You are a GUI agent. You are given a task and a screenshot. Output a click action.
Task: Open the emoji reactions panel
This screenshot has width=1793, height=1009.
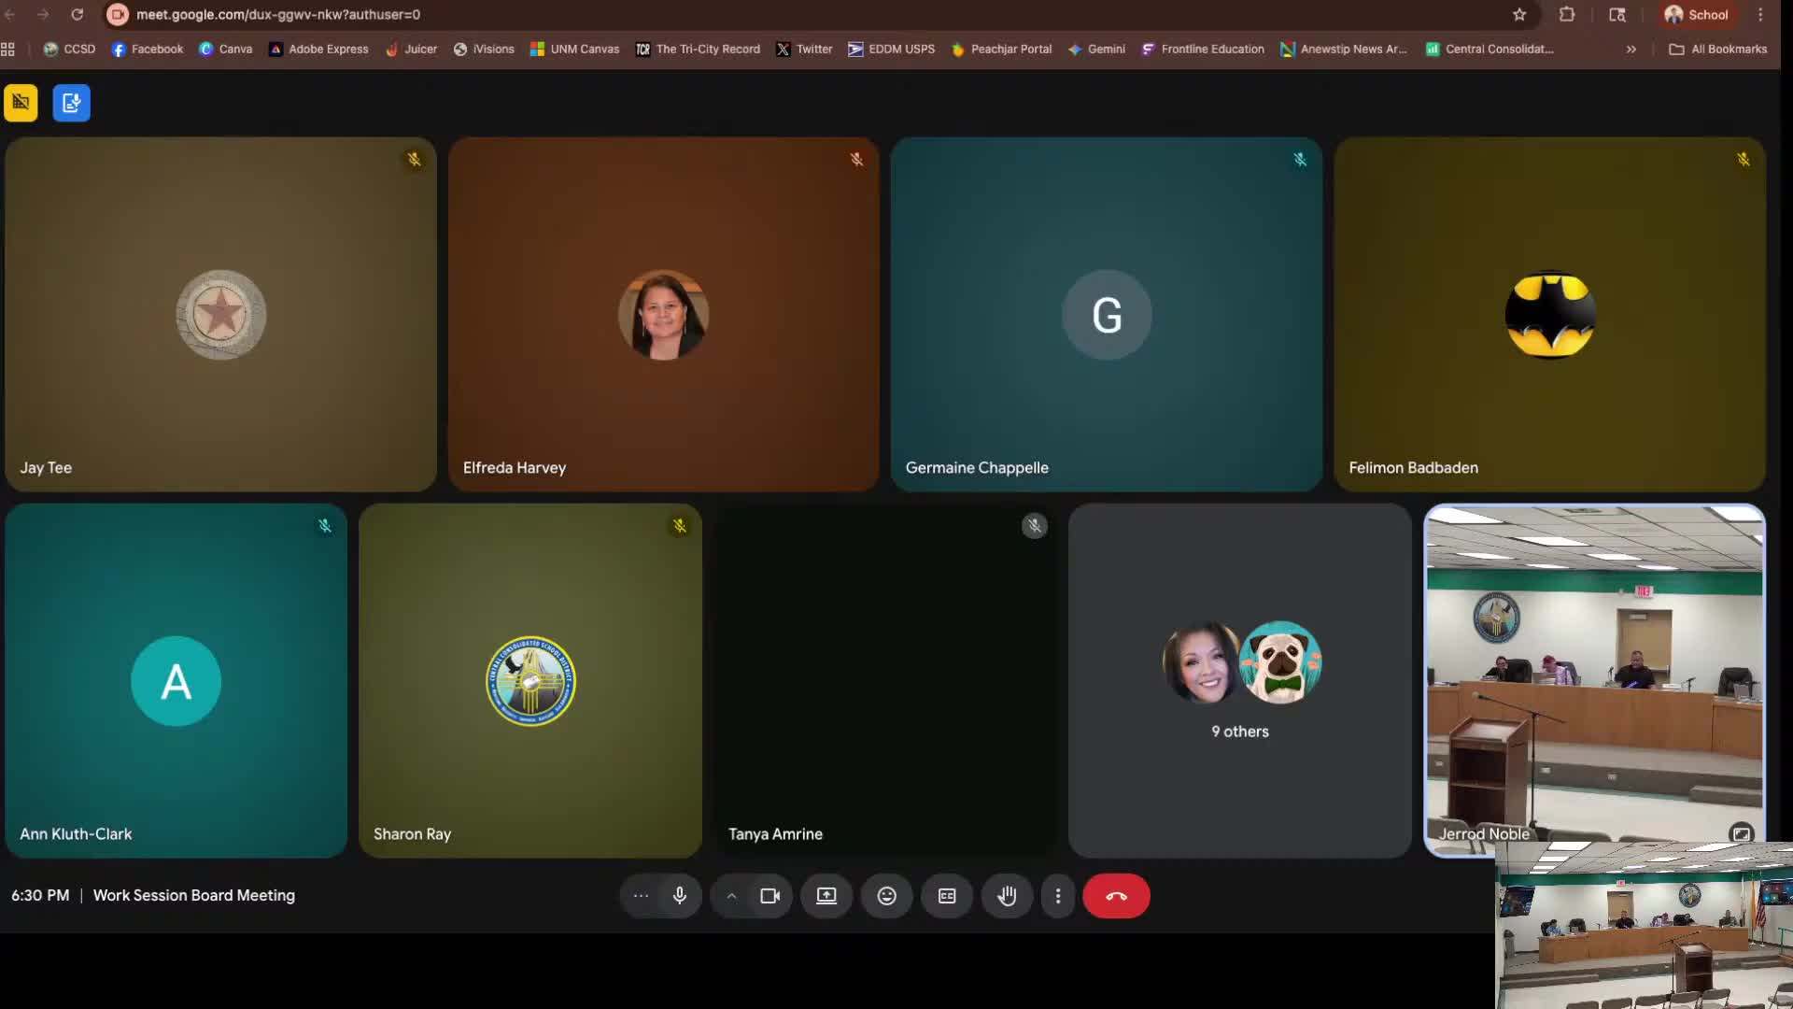click(886, 896)
